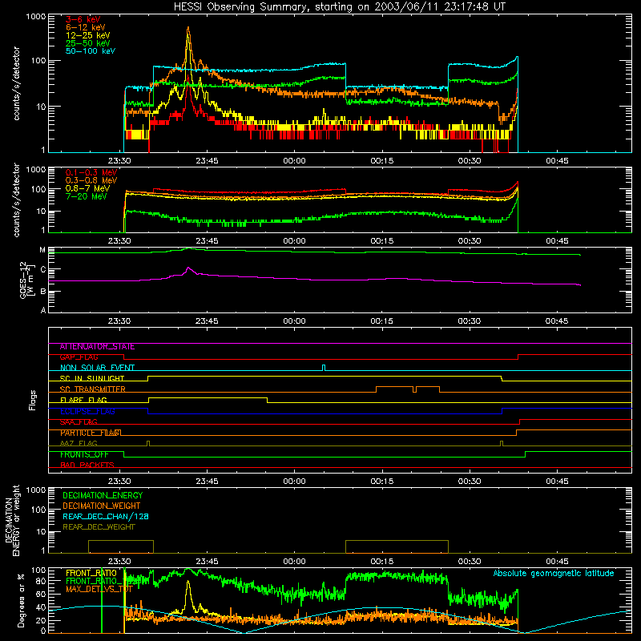This screenshot has height=641, width=641.
Task: Select the GAP_FLAG label
Action: click(x=79, y=357)
